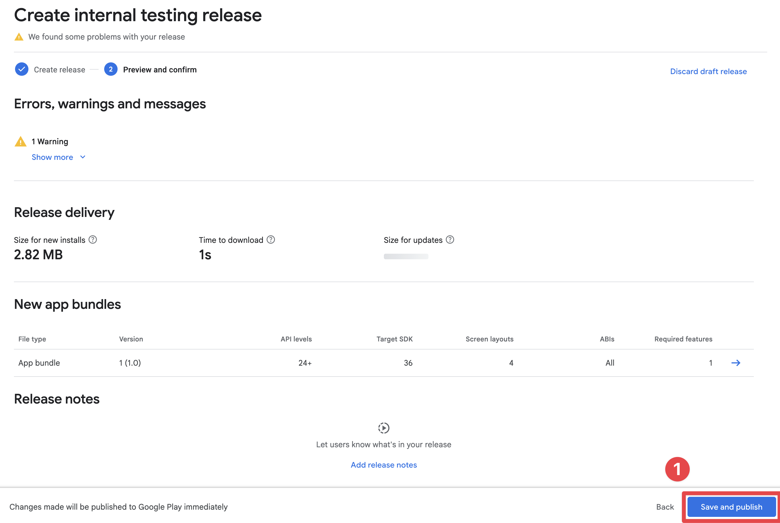Open the help tooltip for Size for updates
Viewport: 780px width, 523px height.
450,239
